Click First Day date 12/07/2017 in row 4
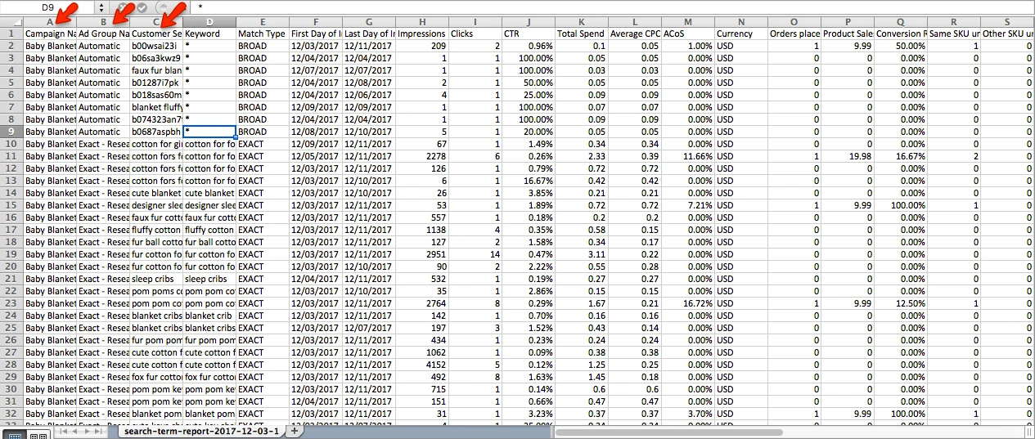The image size is (1035, 439). click(x=316, y=70)
